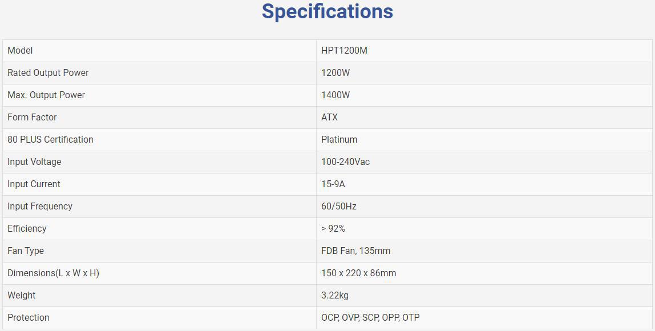Viewport: 655px width, 331px height.
Task: Select the Rated Output Power label
Action: [48, 72]
